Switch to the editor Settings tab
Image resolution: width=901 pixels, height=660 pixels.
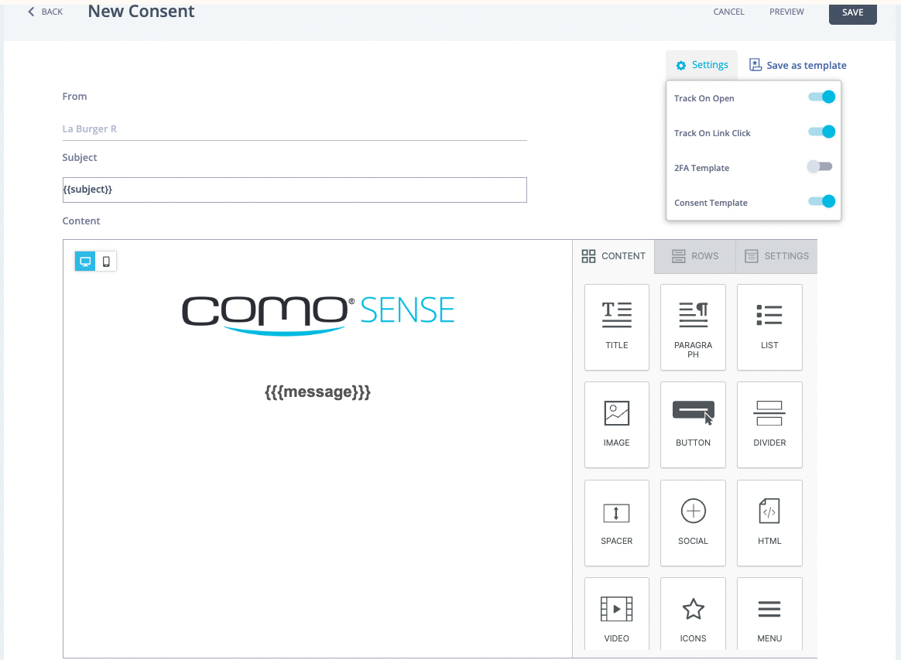(777, 256)
